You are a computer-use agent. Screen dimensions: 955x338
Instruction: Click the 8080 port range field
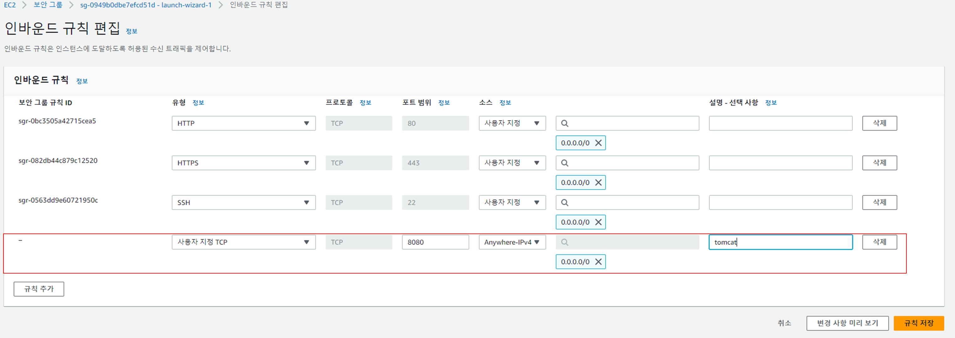coord(435,242)
